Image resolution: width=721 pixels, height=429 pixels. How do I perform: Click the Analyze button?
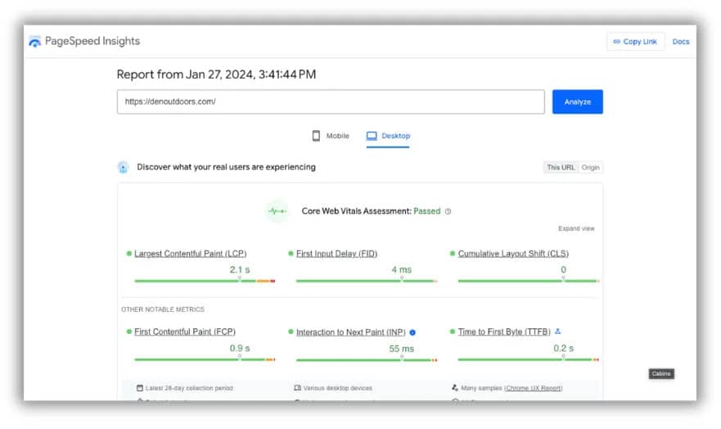(578, 102)
